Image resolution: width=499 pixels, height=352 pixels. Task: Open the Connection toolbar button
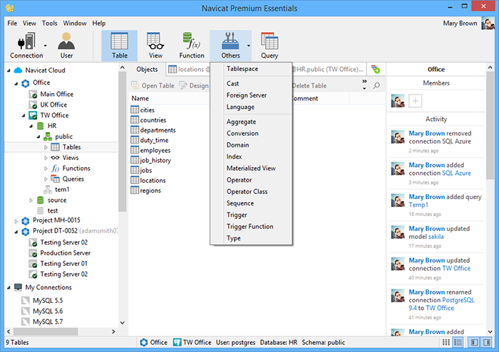tap(26, 46)
